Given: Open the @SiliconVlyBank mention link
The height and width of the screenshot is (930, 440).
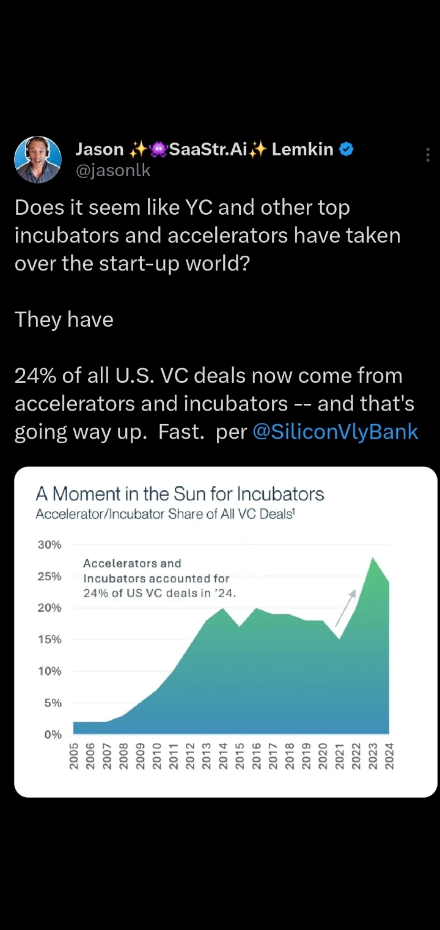Looking at the screenshot, I should [335, 431].
